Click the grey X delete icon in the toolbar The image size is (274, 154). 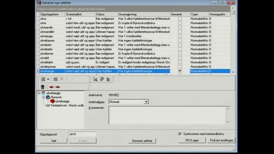62,79
